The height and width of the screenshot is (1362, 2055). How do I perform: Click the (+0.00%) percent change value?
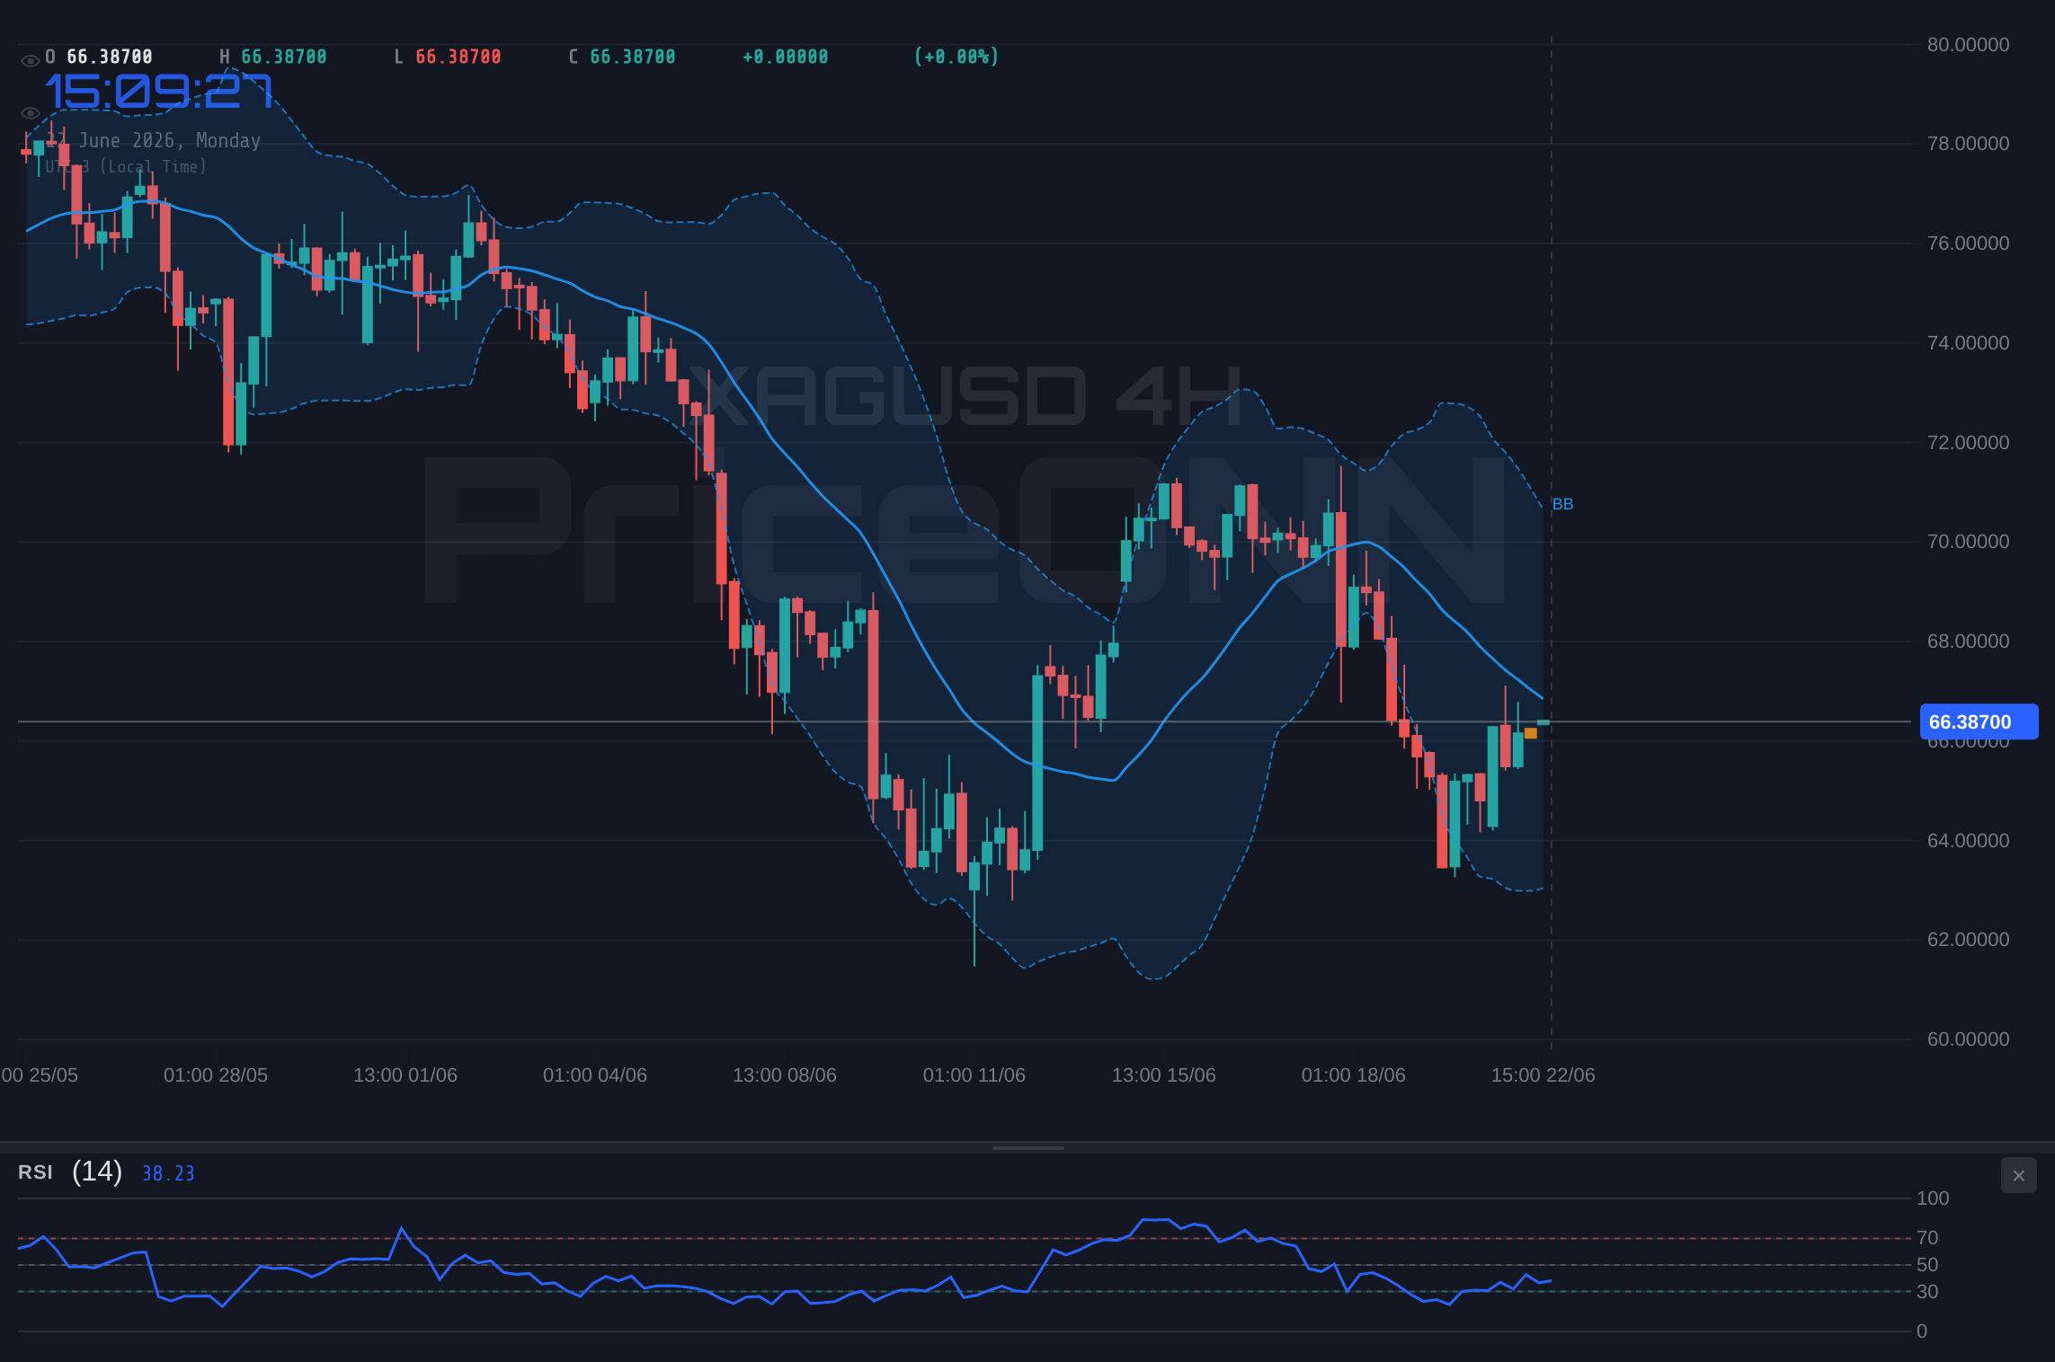click(x=956, y=57)
